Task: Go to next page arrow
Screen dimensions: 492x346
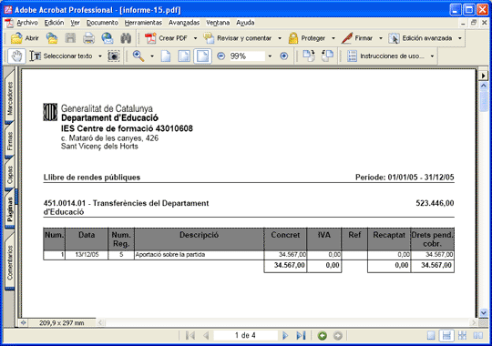Action: click(285, 336)
